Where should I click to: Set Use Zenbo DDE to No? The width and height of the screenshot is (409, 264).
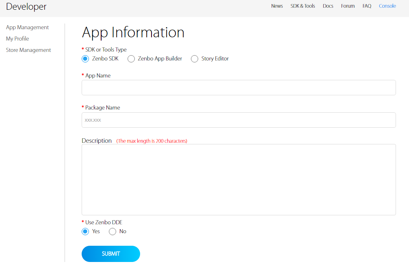[x=113, y=232]
